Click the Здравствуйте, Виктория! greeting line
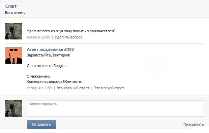This screenshot has width=209, height=133. coord(49,55)
